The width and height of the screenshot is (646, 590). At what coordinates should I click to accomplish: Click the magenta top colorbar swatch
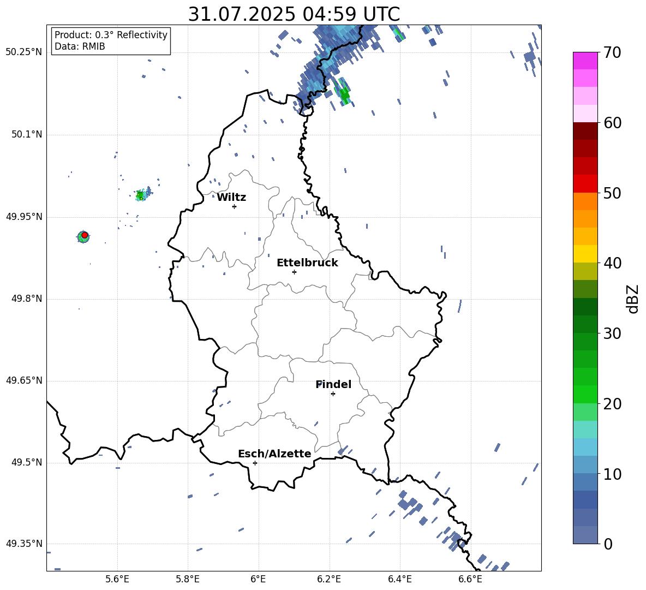[x=585, y=61]
